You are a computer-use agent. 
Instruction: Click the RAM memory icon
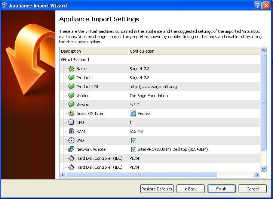coord(71,131)
